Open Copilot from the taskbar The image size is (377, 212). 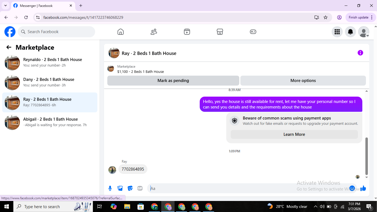[x=113, y=206]
